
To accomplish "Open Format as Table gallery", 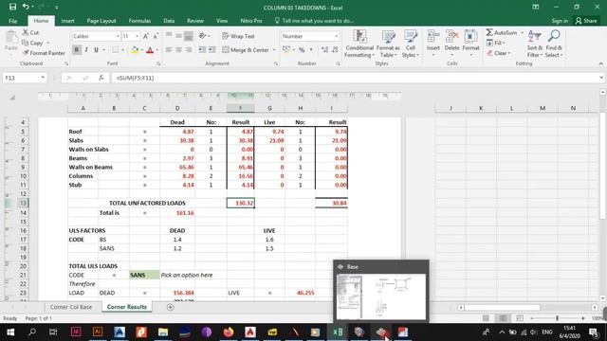I will coord(388,45).
